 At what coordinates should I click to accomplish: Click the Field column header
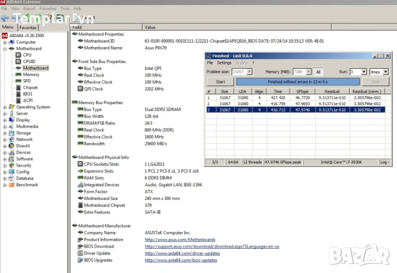pos(106,27)
